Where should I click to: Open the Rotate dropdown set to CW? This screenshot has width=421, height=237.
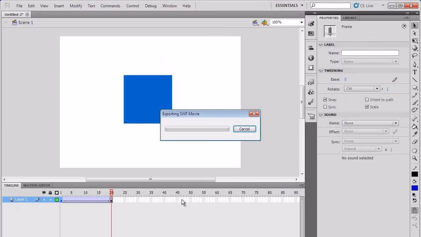point(377,89)
